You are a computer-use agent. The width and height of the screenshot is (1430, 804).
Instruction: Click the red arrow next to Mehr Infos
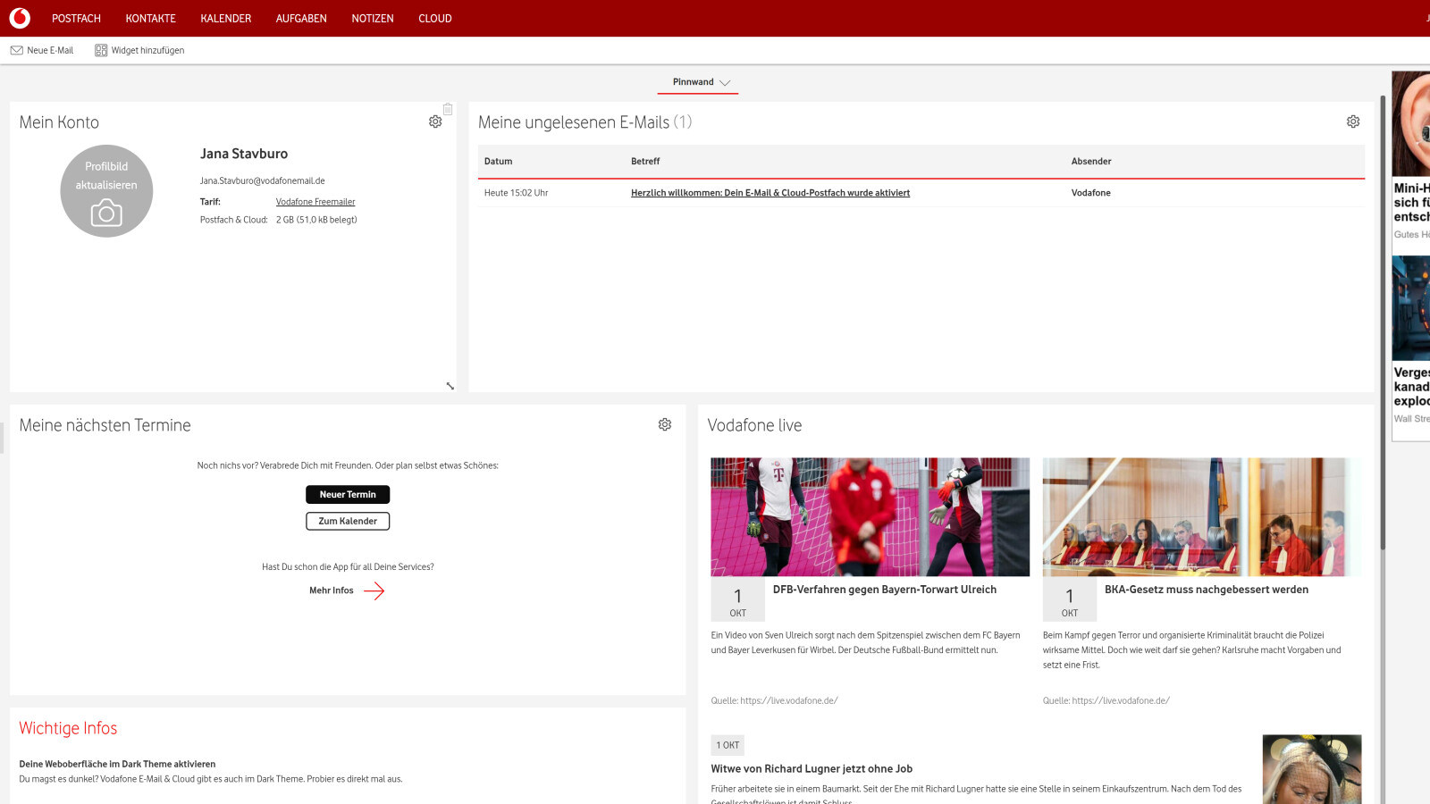(377, 590)
